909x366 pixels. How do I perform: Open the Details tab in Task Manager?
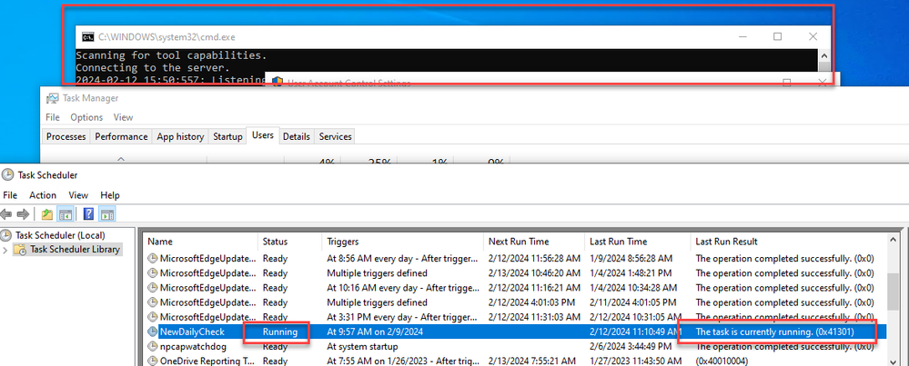296,136
